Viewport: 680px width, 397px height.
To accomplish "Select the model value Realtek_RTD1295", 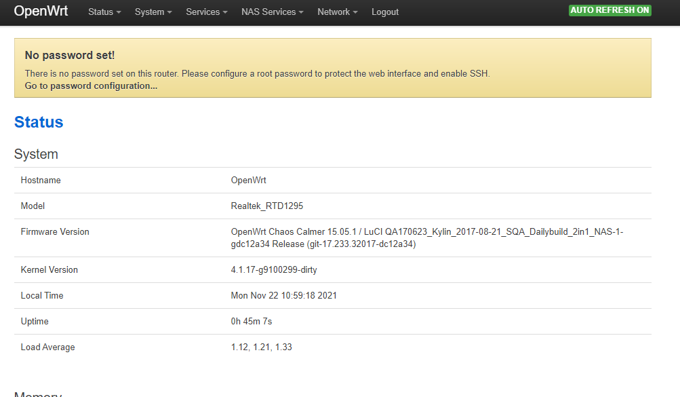I will point(266,206).
